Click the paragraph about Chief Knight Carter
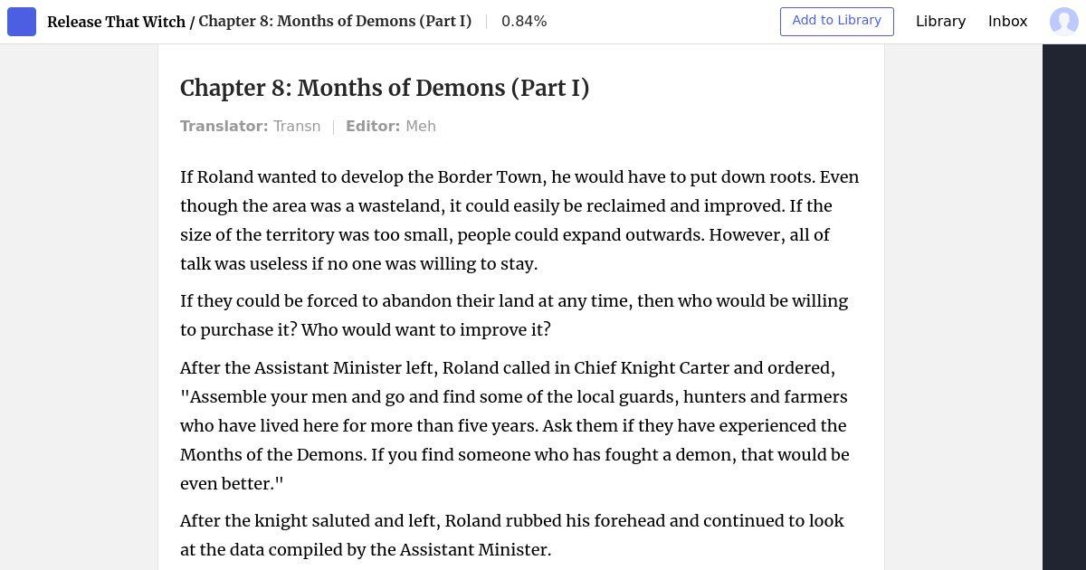The width and height of the screenshot is (1086, 570). tap(514, 425)
